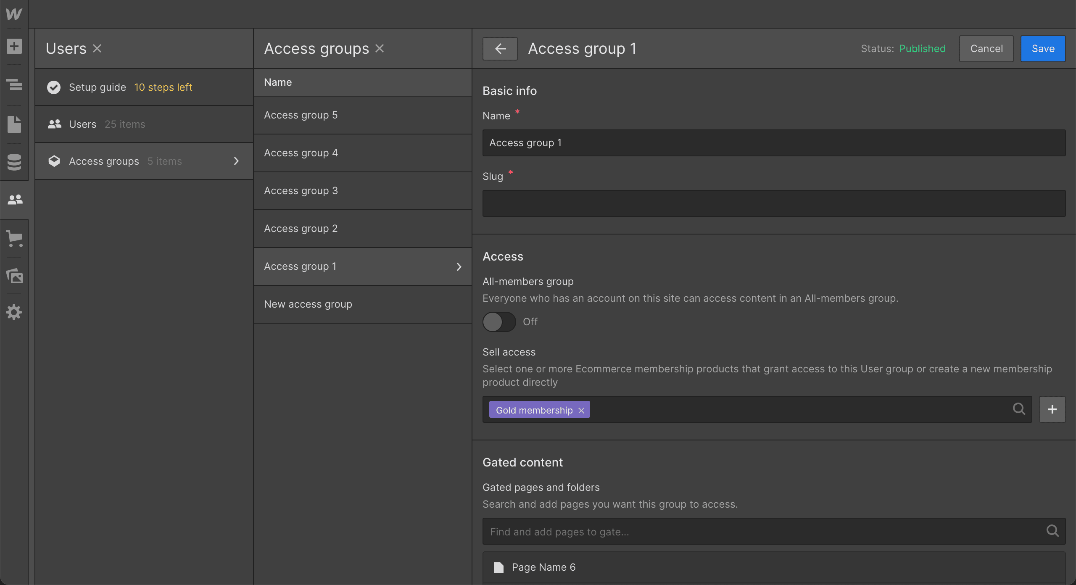This screenshot has width=1076, height=585.
Task: Cancel editing the access group
Action: 986,49
